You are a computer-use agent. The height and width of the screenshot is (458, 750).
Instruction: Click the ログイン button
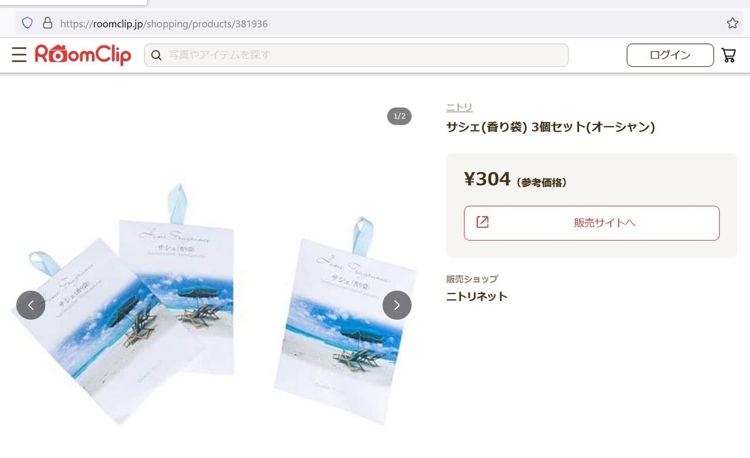(x=670, y=55)
